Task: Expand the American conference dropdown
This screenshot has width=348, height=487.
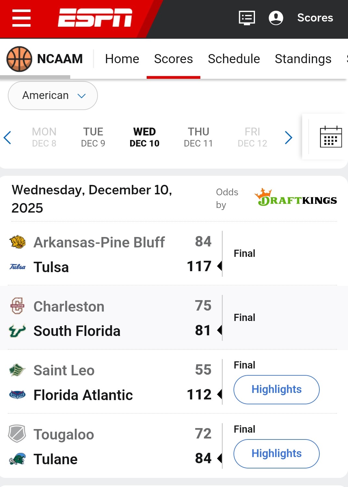Action: 53,95
